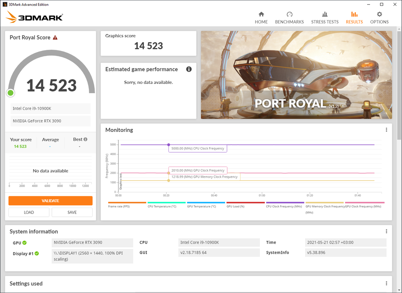This screenshot has width=402, height=293.
Task: Click the vertical scrollbar thumb
Action: pyautogui.click(x=399, y=86)
